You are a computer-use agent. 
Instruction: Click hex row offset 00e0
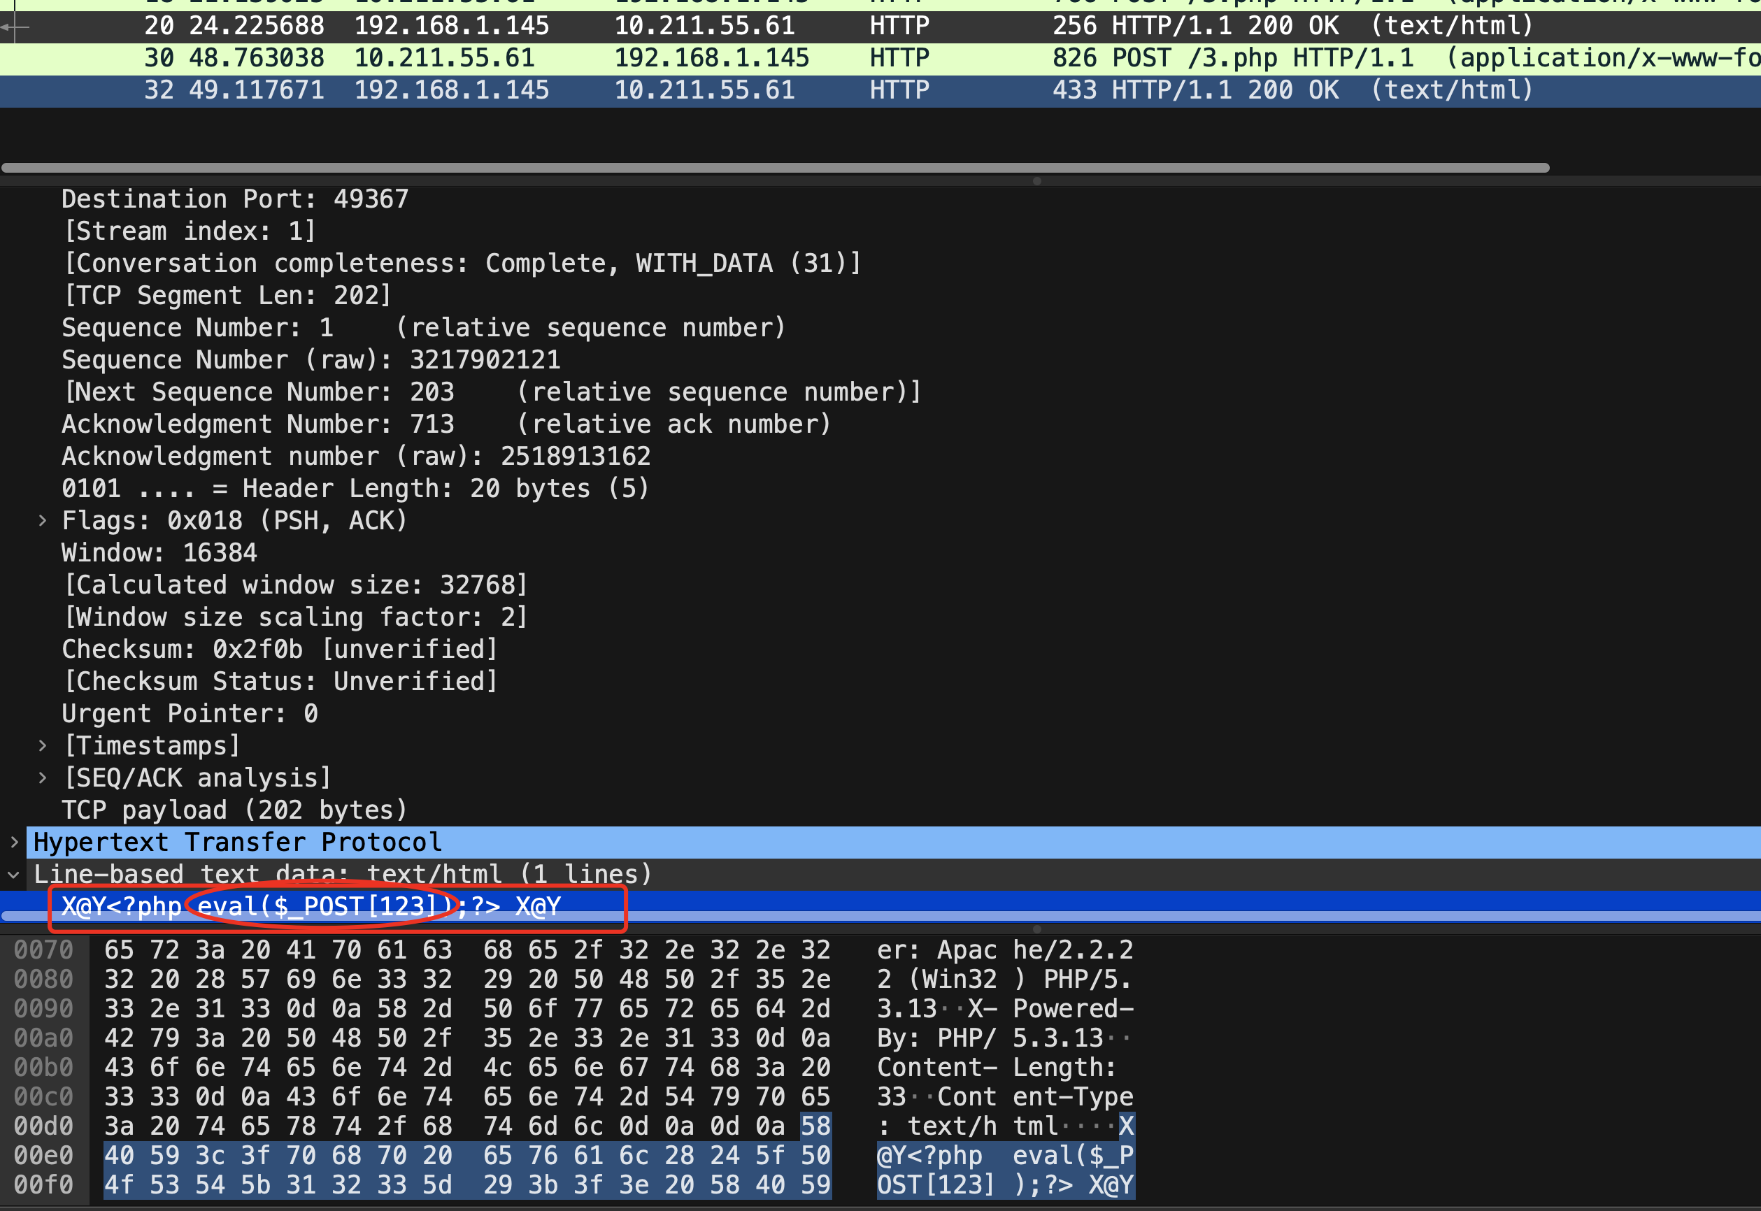43,1156
